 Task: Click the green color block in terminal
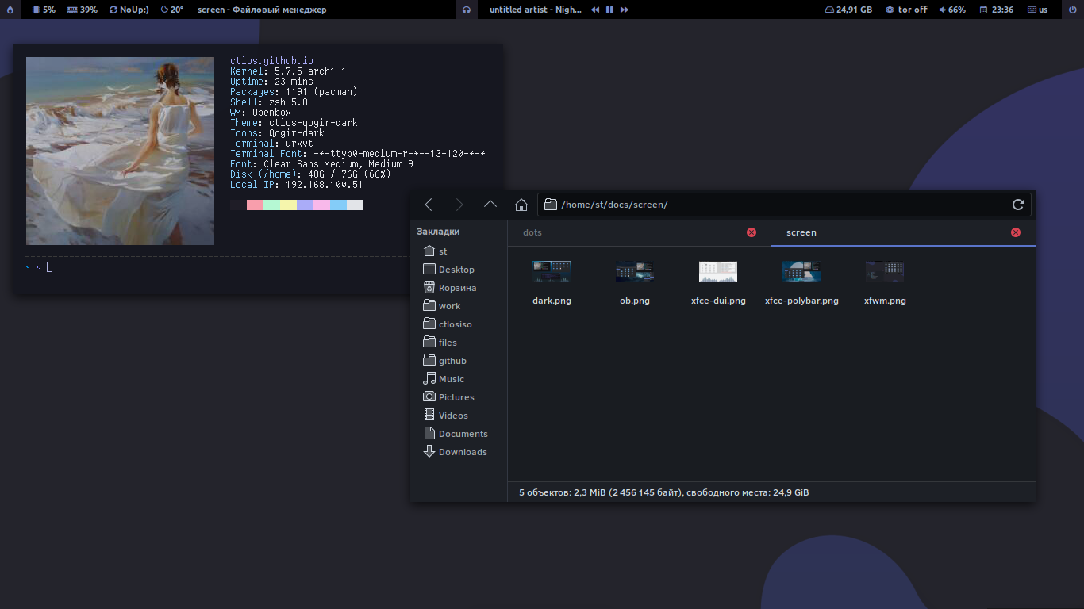coord(271,205)
